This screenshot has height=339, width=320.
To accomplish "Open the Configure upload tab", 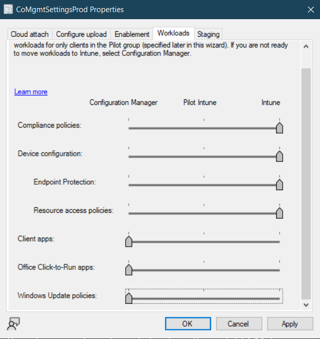I will pyautogui.click(x=81, y=34).
